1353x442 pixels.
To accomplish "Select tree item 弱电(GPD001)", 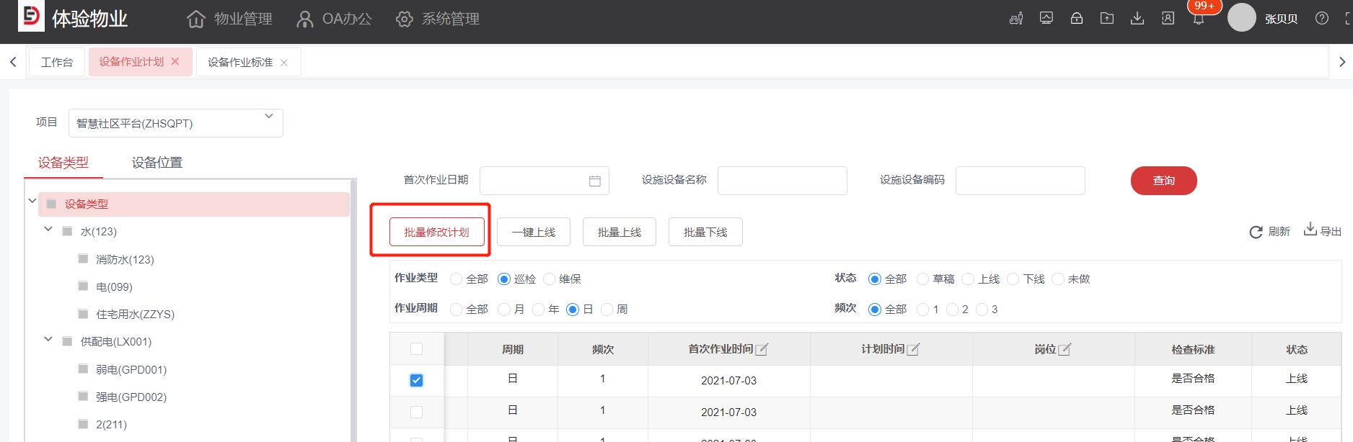I will pyautogui.click(x=131, y=370).
